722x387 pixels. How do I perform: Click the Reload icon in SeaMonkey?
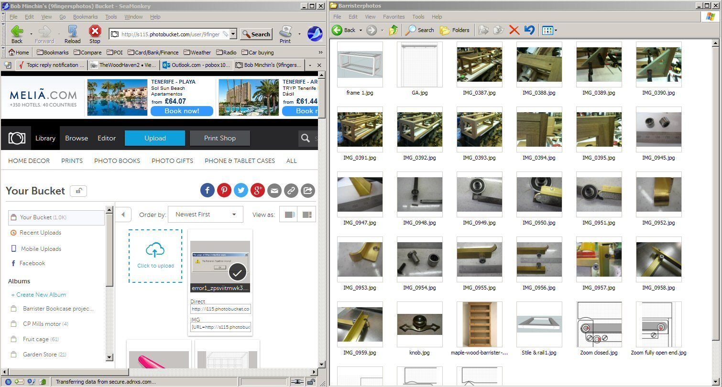pyautogui.click(x=73, y=32)
